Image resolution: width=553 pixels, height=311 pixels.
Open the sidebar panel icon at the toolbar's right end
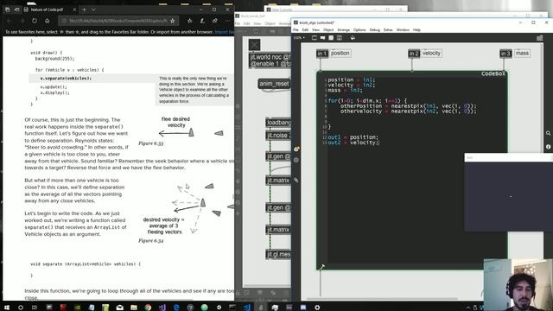click(x=539, y=38)
